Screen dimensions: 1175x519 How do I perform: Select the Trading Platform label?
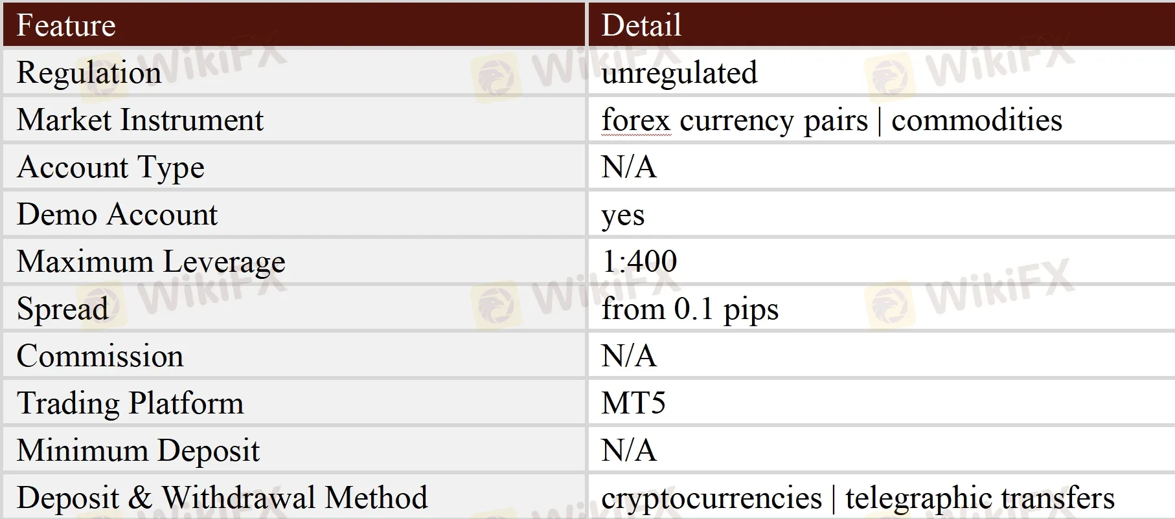point(130,403)
